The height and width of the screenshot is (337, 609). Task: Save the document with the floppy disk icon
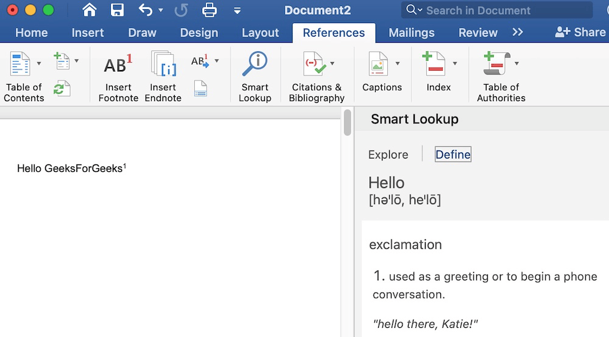[117, 10]
